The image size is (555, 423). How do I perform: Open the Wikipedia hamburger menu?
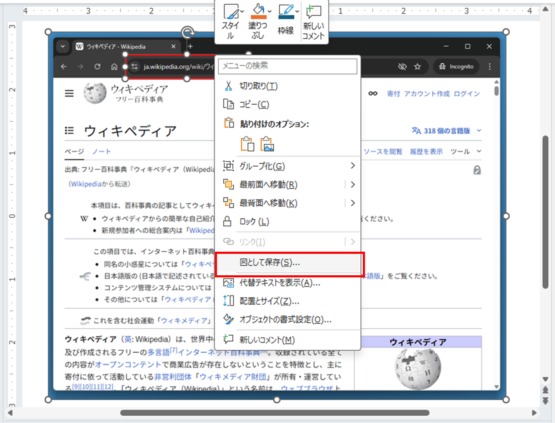tap(69, 93)
